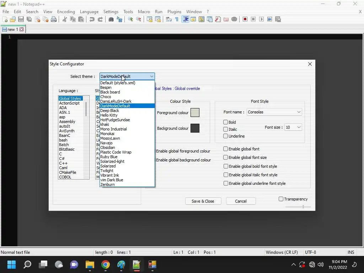
Task: Click the Windows Start button
Action: point(11,264)
